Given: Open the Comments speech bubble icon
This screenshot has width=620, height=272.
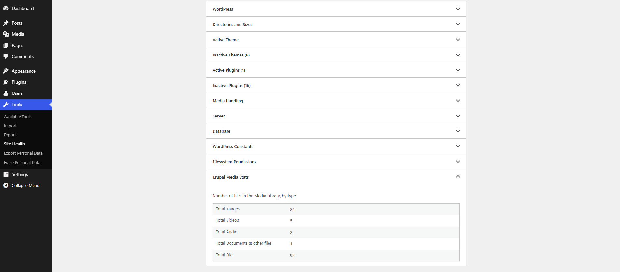Looking at the screenshot, I should point(6,56).
